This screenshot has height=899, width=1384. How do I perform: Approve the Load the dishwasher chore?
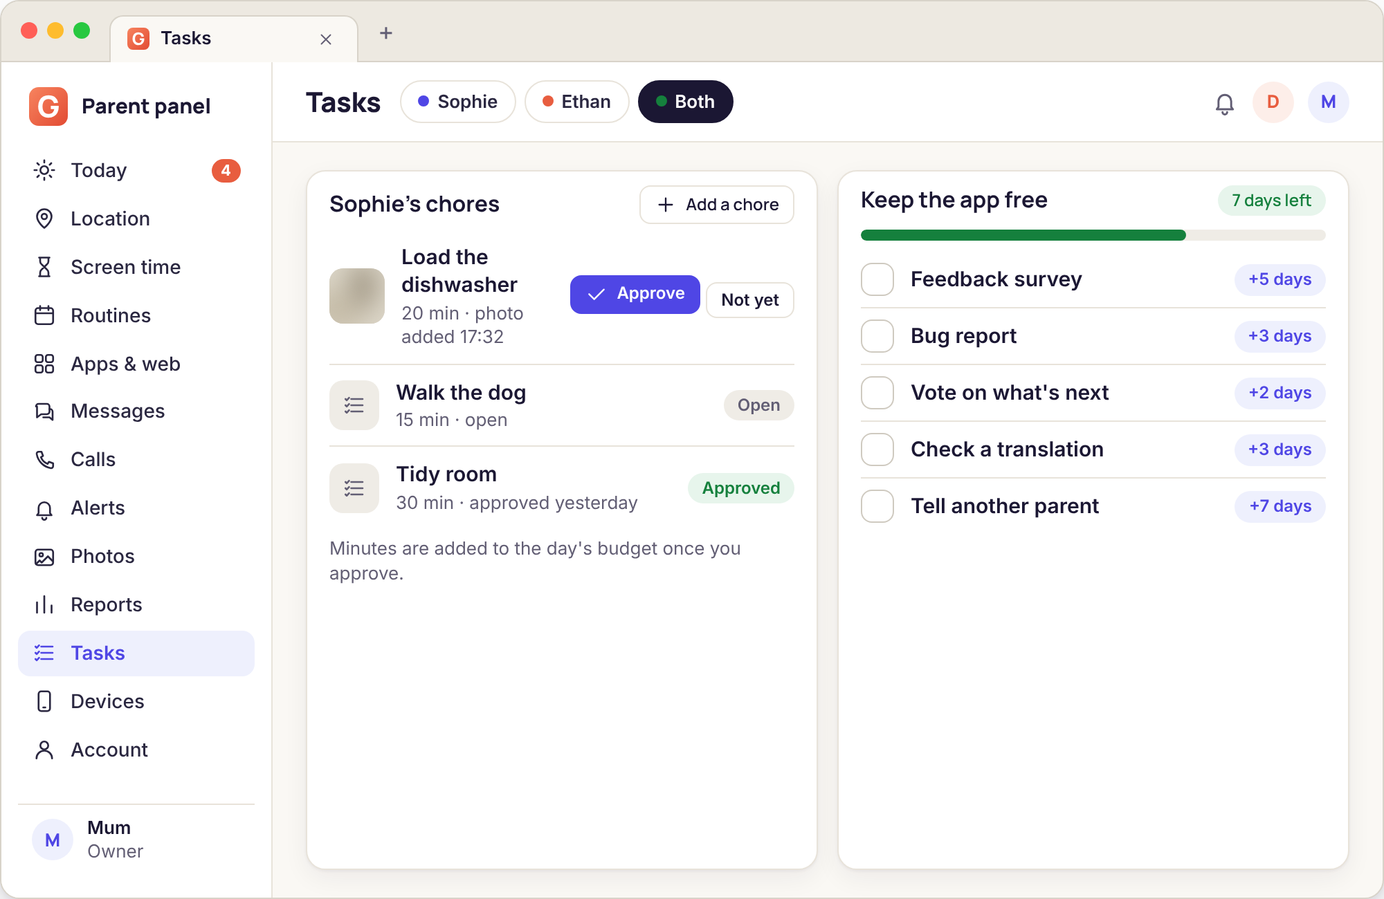pyautogui.click(x=635, y=295)
